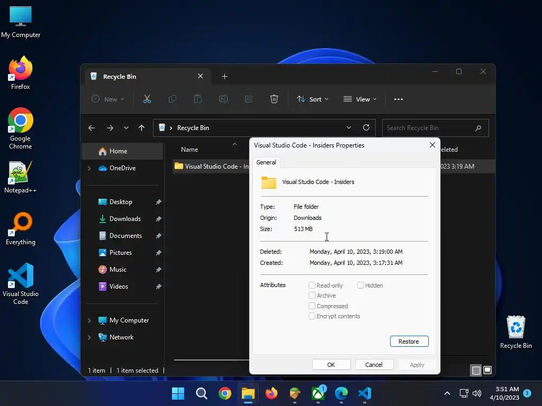Click the Windows Start button on taskbar
The width and height of the screenshot is (542, 406).
[x=178, y=393]
